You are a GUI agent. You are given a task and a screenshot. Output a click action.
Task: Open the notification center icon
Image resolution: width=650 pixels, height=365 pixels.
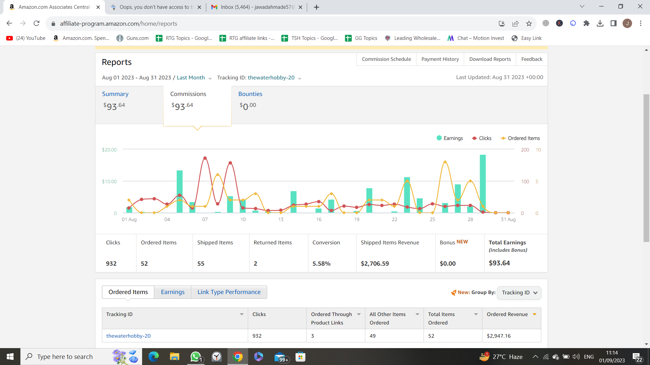[637, 357]
